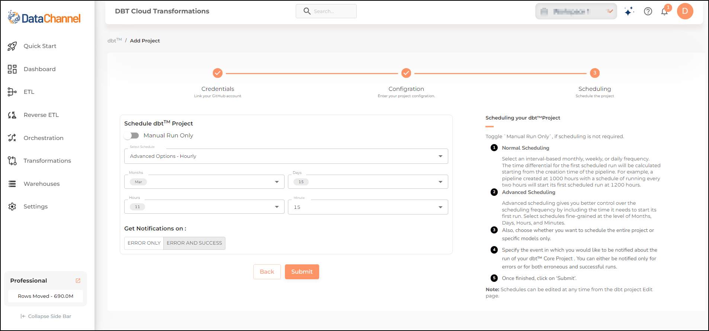Go to Quick Start
Viewport: 709px width, 331px height.
(x=40, y=46)
